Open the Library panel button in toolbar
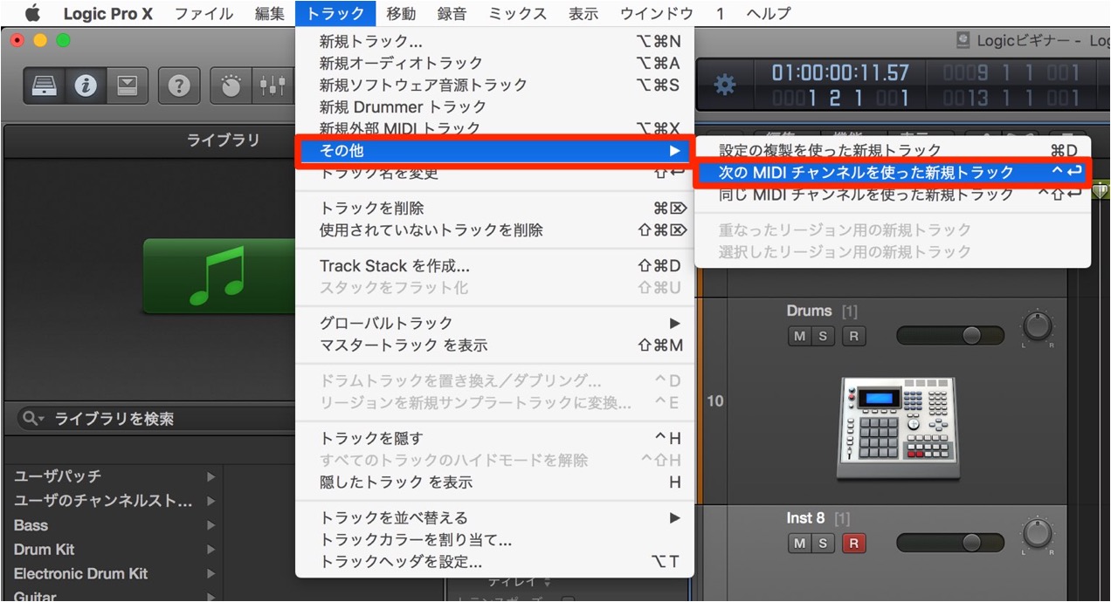Viewport: 1111px width, 602px height. click(44, 85)
